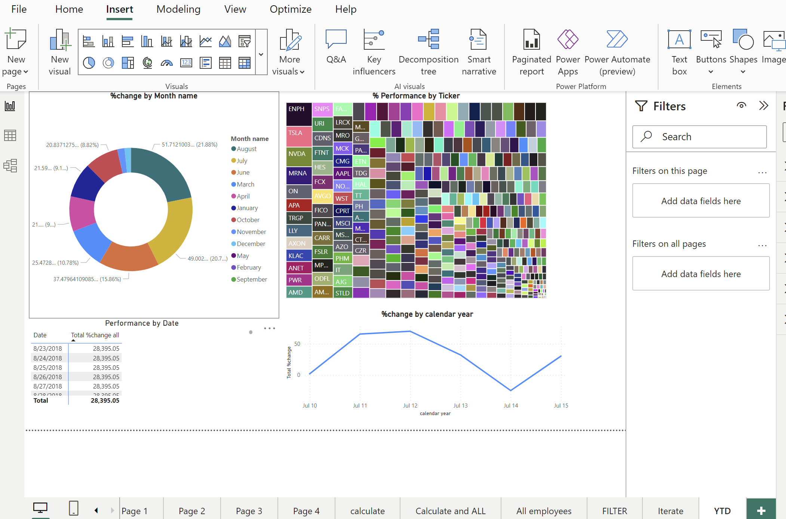Image resolution: width=786 pixels, height=519 pixels.
Task: Click the TSLA tile in treemap
Action: tap(299, 136)
